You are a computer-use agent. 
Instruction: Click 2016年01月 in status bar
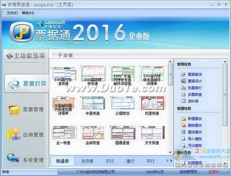pyautogui.click(x=155, y=172)
